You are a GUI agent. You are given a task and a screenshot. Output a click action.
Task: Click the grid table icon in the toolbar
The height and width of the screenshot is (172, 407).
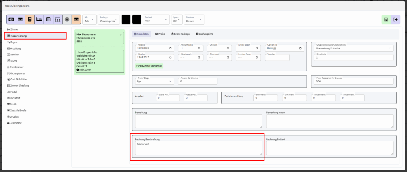[x=48, y=19]
